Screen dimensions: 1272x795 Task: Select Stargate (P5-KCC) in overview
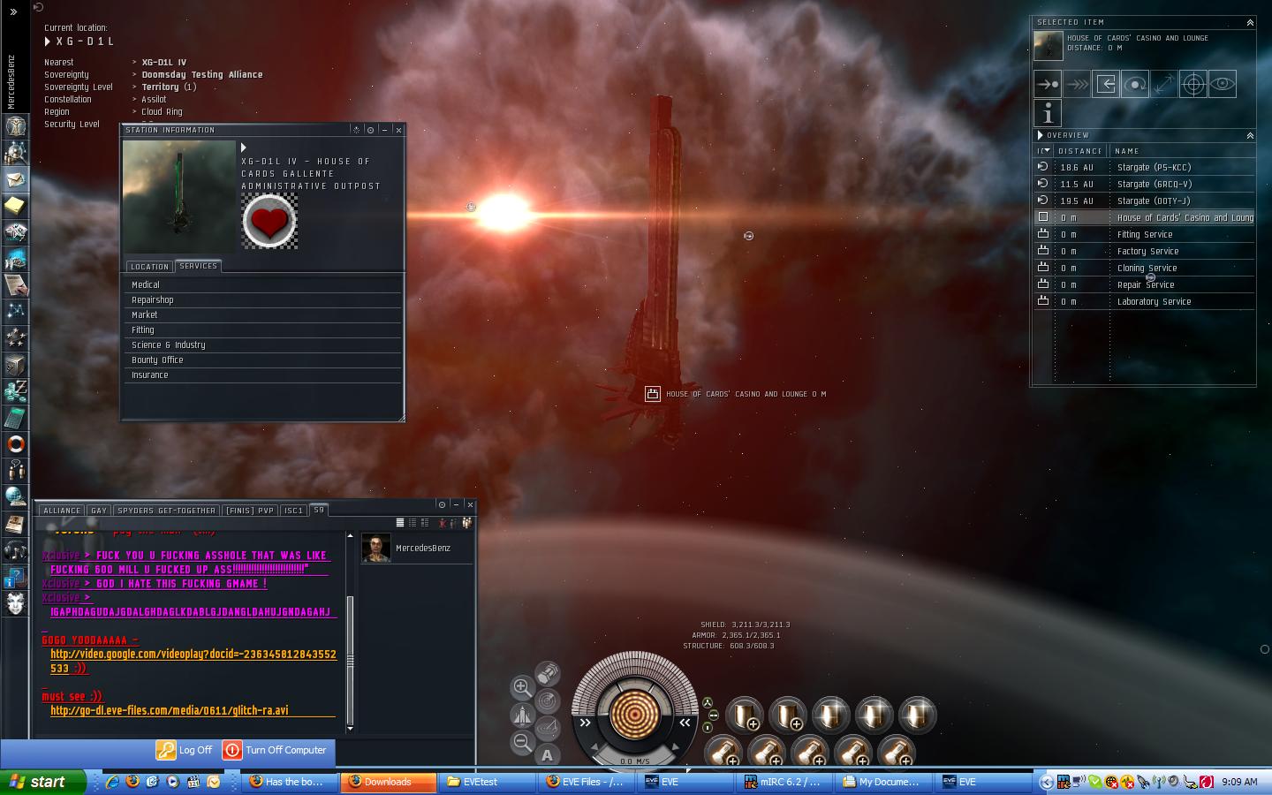1145,167
